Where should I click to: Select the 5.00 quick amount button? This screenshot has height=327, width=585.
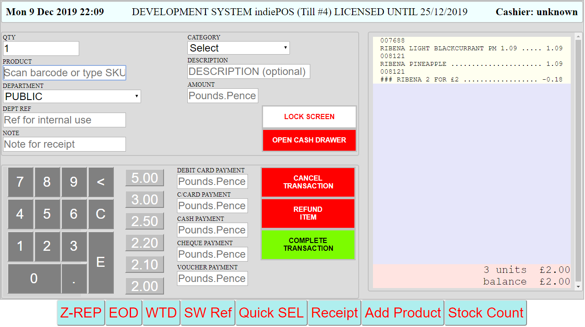[x=145, y=178]
